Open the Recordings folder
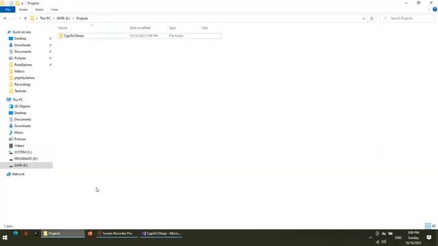Viewport: 438px width, 246px height. click(23, 85)
